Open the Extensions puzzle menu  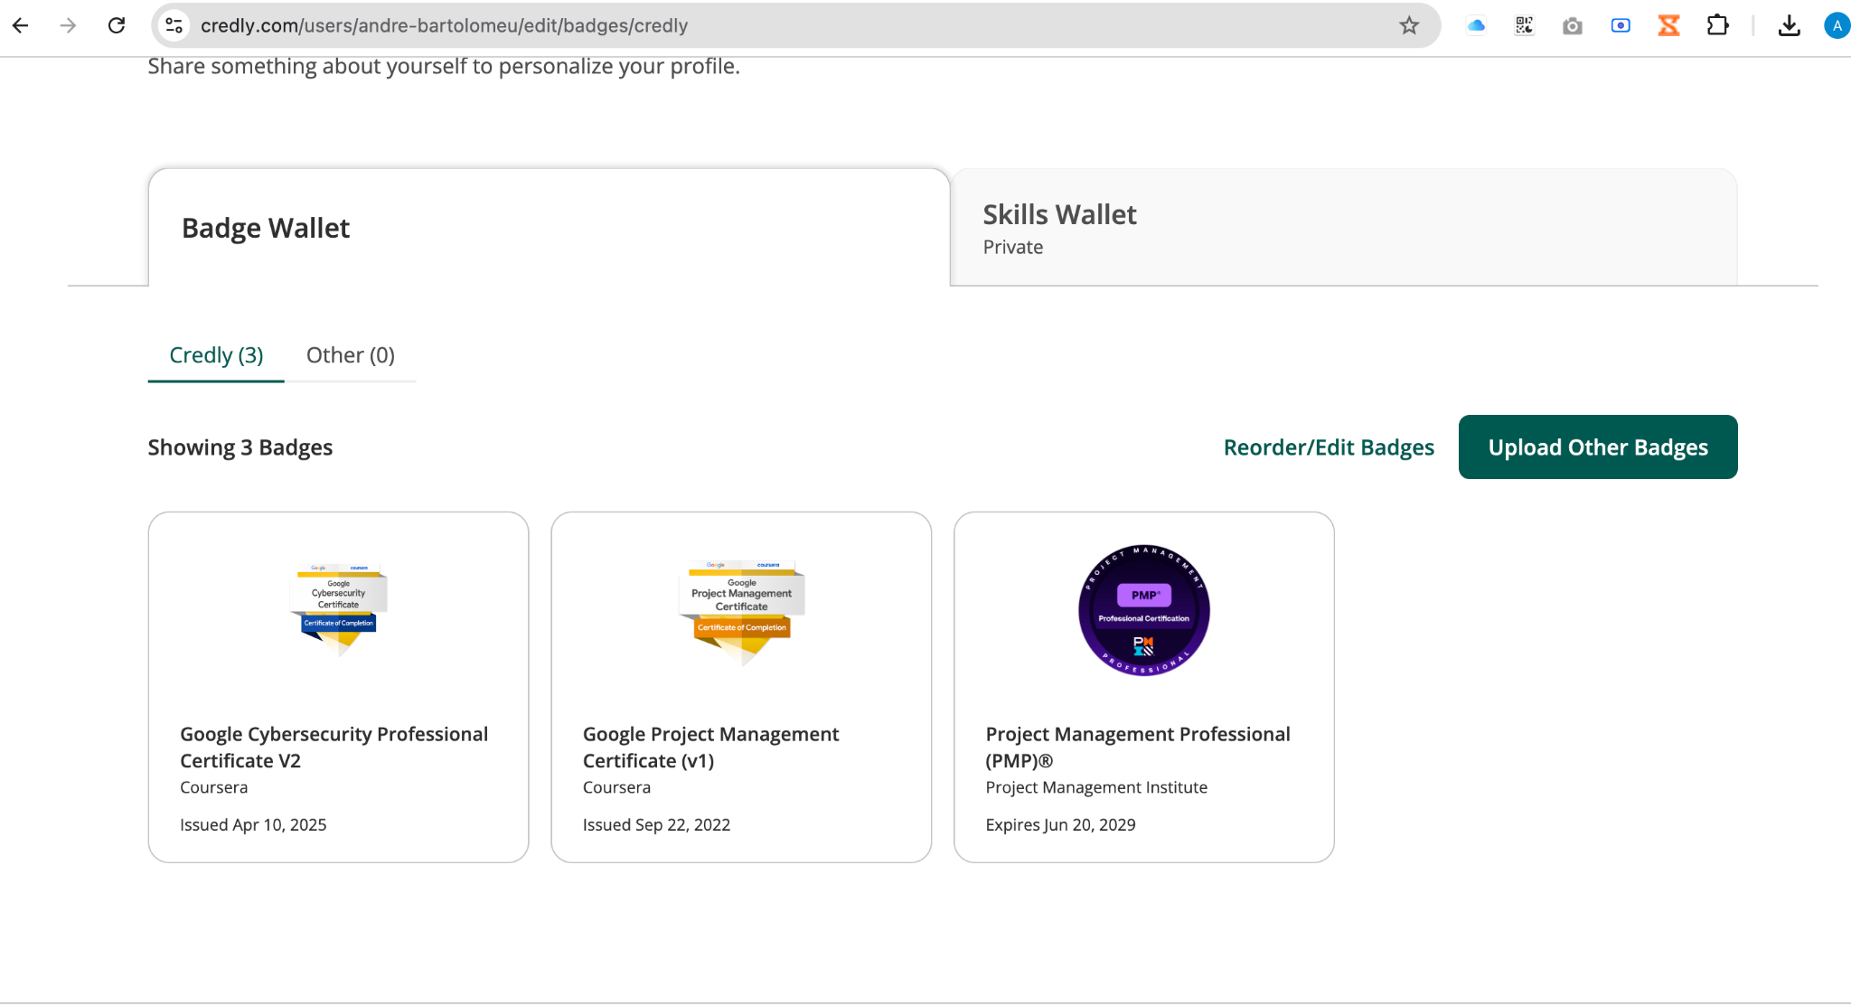[x=1717, y=25]
